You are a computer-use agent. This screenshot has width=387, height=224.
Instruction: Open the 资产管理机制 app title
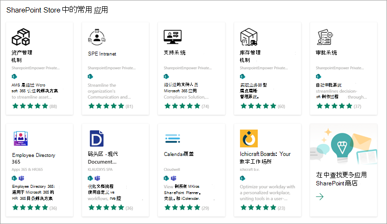coord(22,56)
